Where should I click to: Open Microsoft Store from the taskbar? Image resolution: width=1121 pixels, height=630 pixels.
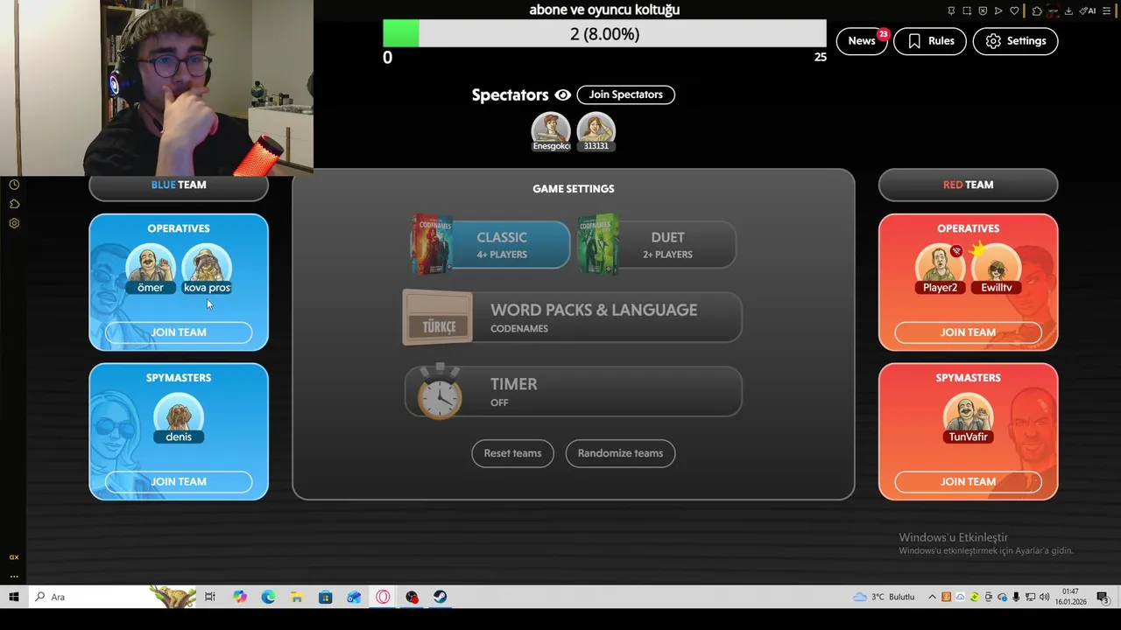click(326, 597)
